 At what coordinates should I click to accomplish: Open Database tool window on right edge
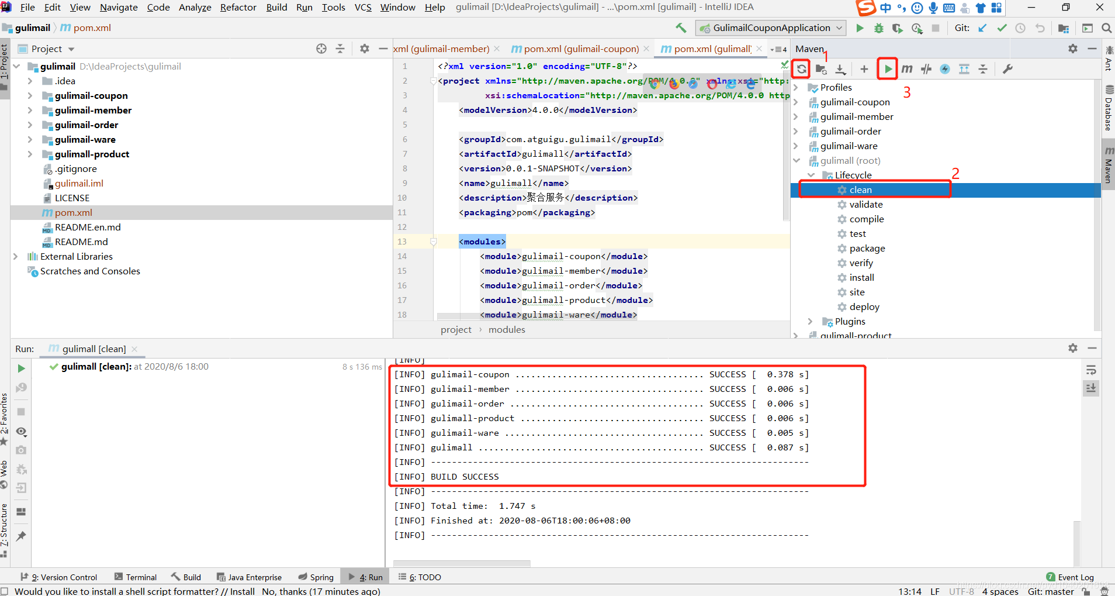pos(1109,108)
